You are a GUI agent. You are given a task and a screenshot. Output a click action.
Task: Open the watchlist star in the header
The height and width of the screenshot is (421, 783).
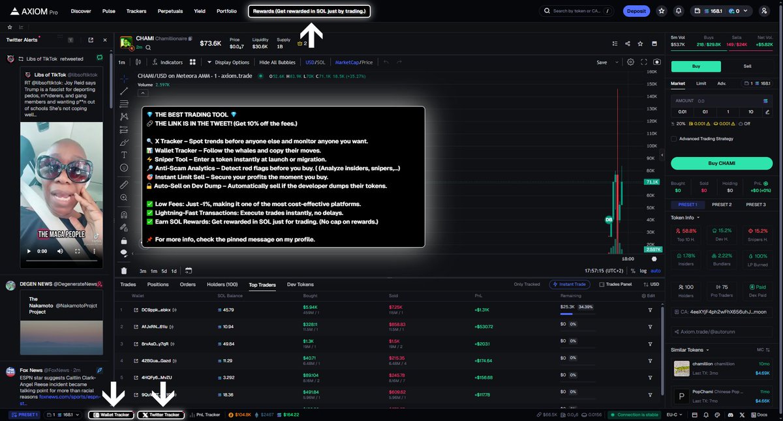(662, 10)
